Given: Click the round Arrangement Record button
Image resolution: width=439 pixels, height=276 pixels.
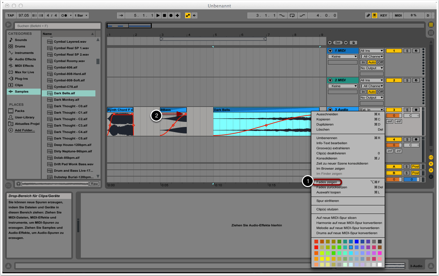Looking at the screenshot, I should click(171, 16).
